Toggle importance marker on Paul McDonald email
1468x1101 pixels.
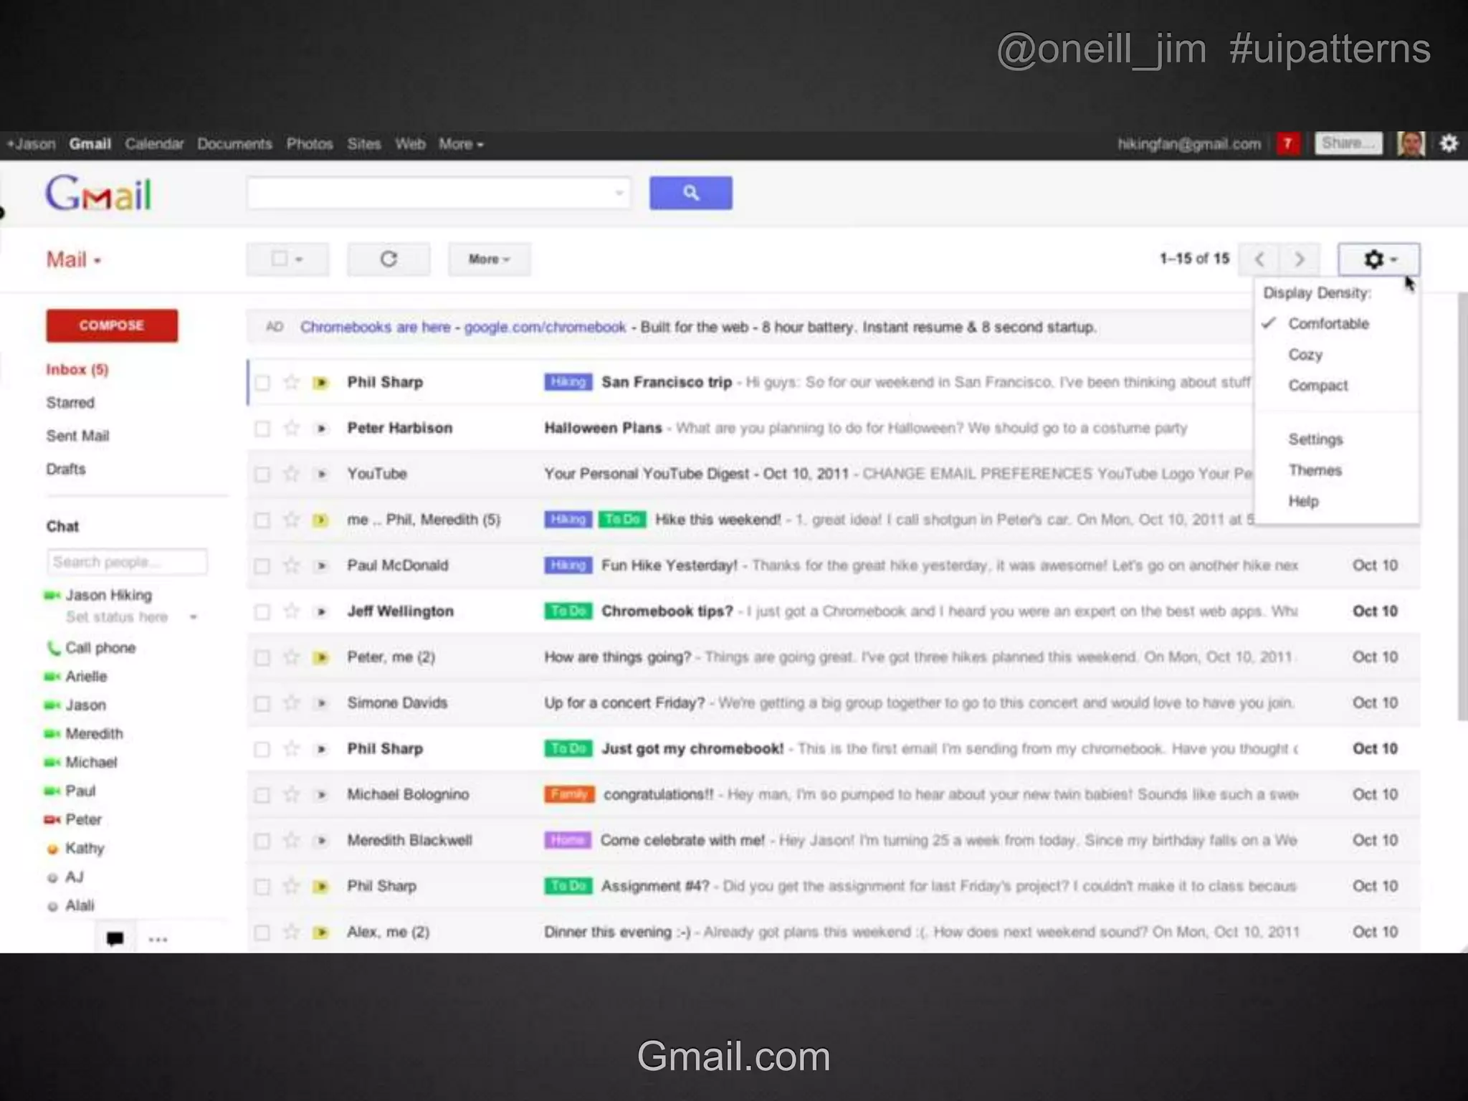pos(321,566)
